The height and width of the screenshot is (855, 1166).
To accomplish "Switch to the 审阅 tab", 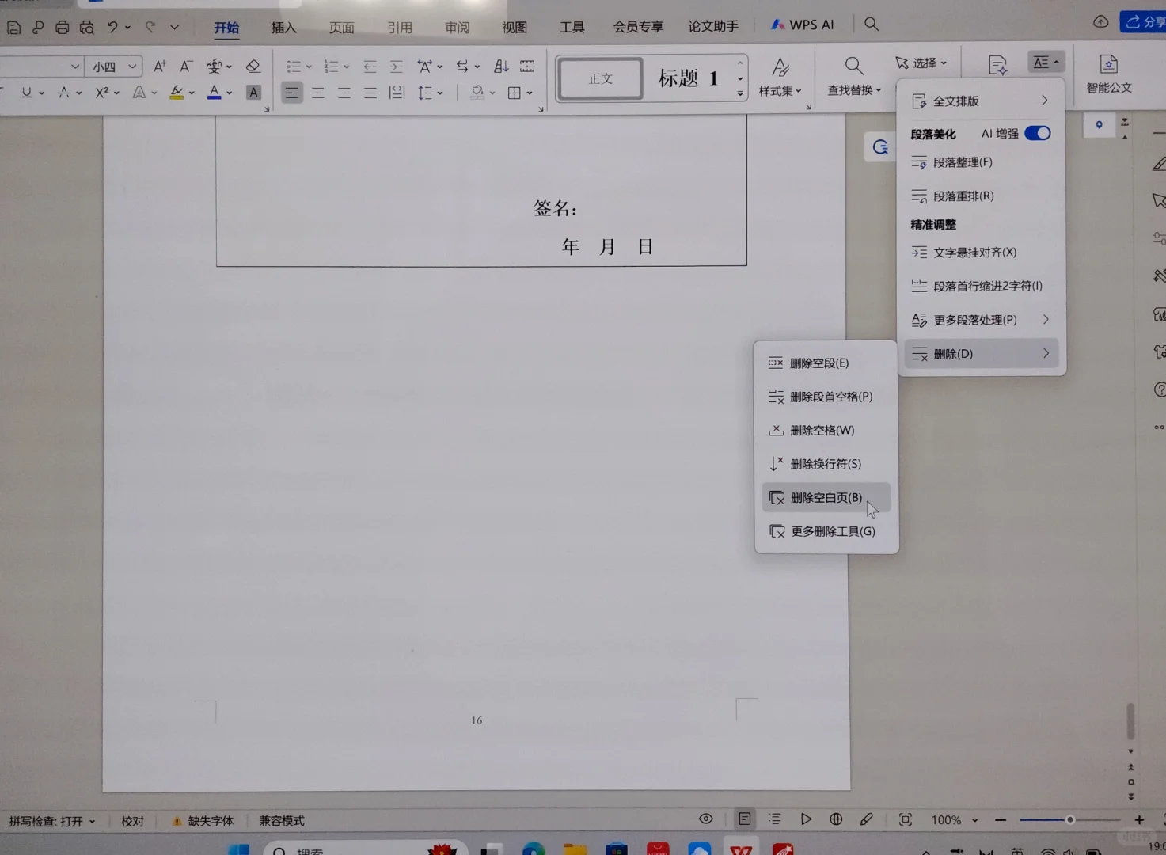I will pyautogui.click(x=457, y=28).
